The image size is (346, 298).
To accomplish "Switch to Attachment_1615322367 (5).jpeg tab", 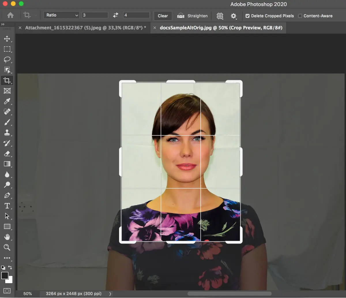I will point(85,28).
